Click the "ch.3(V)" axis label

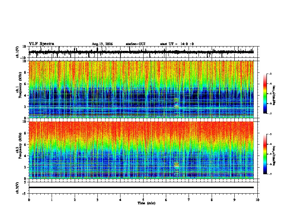coord(18,188)
